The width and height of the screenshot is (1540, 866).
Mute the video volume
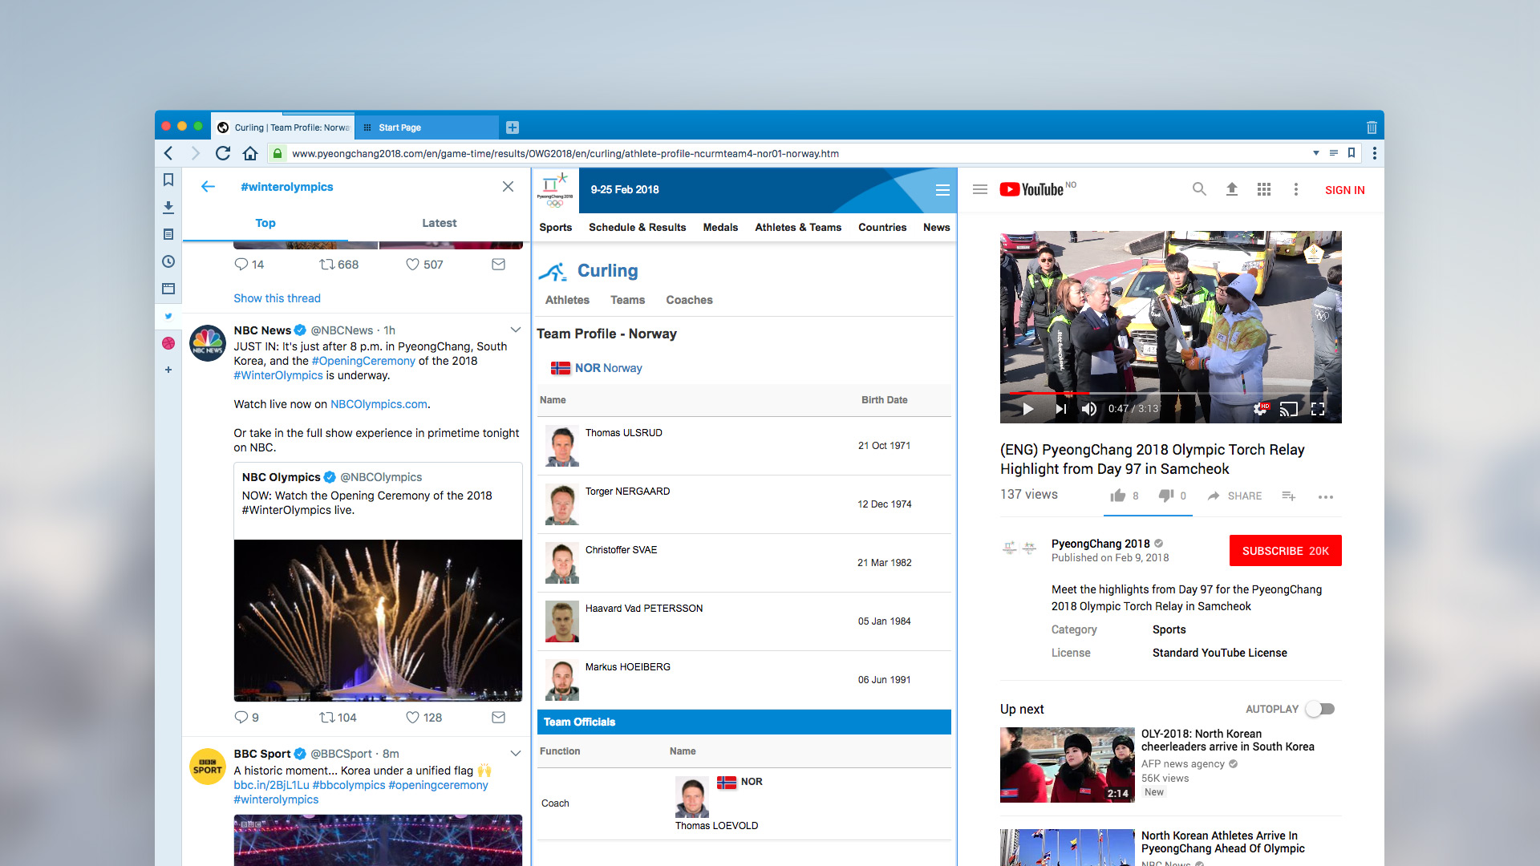1088,409
